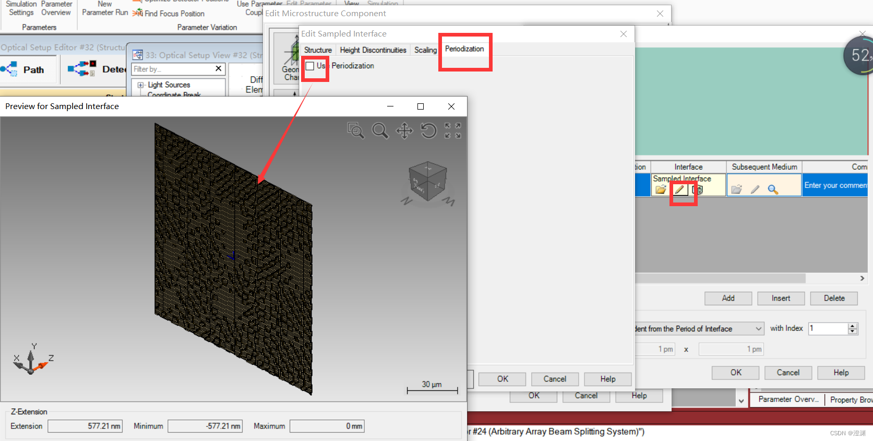873x441 pixels.
Task: Click the Geometry Channel icon in component dialog
Action: click(291, 57)
